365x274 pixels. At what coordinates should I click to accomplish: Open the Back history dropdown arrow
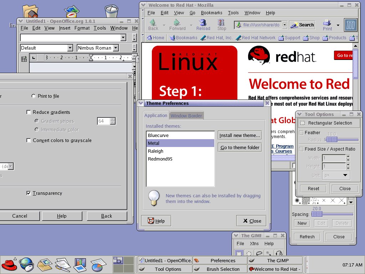tap(164, 25)
